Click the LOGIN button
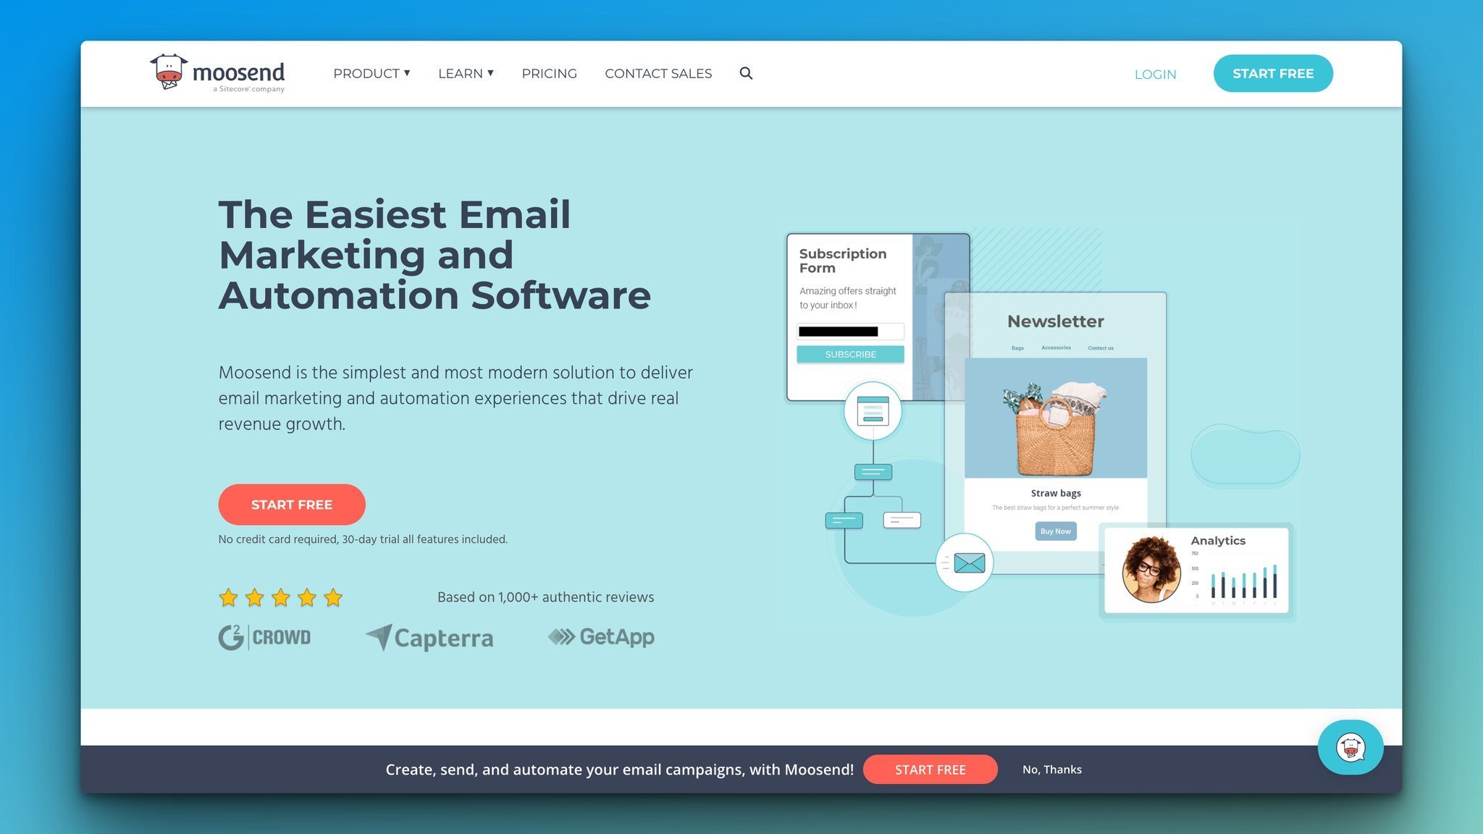The image size is (1483, 834). pos(1155,73)
